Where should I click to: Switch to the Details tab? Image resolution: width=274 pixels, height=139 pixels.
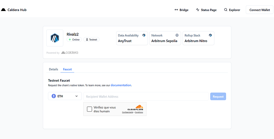(x=54, y=69)
